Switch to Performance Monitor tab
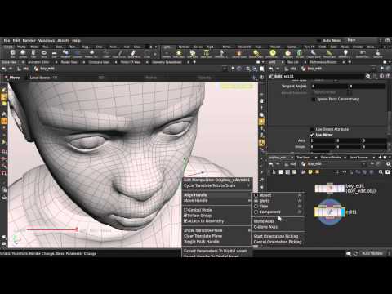The width and height of the screenshot is (392, 294). [x=323, y=62]
